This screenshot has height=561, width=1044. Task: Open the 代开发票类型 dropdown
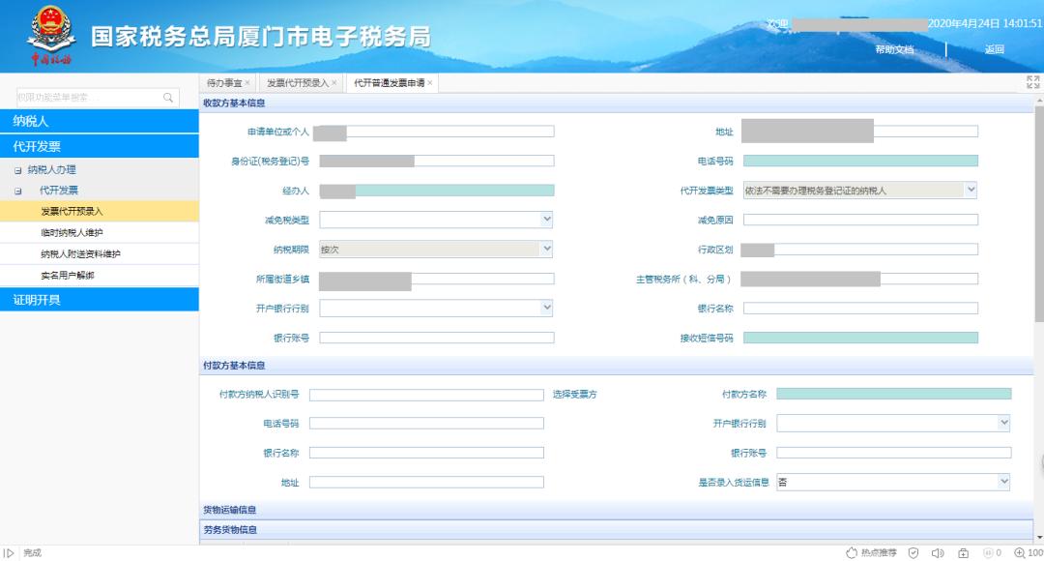[971, 191]
